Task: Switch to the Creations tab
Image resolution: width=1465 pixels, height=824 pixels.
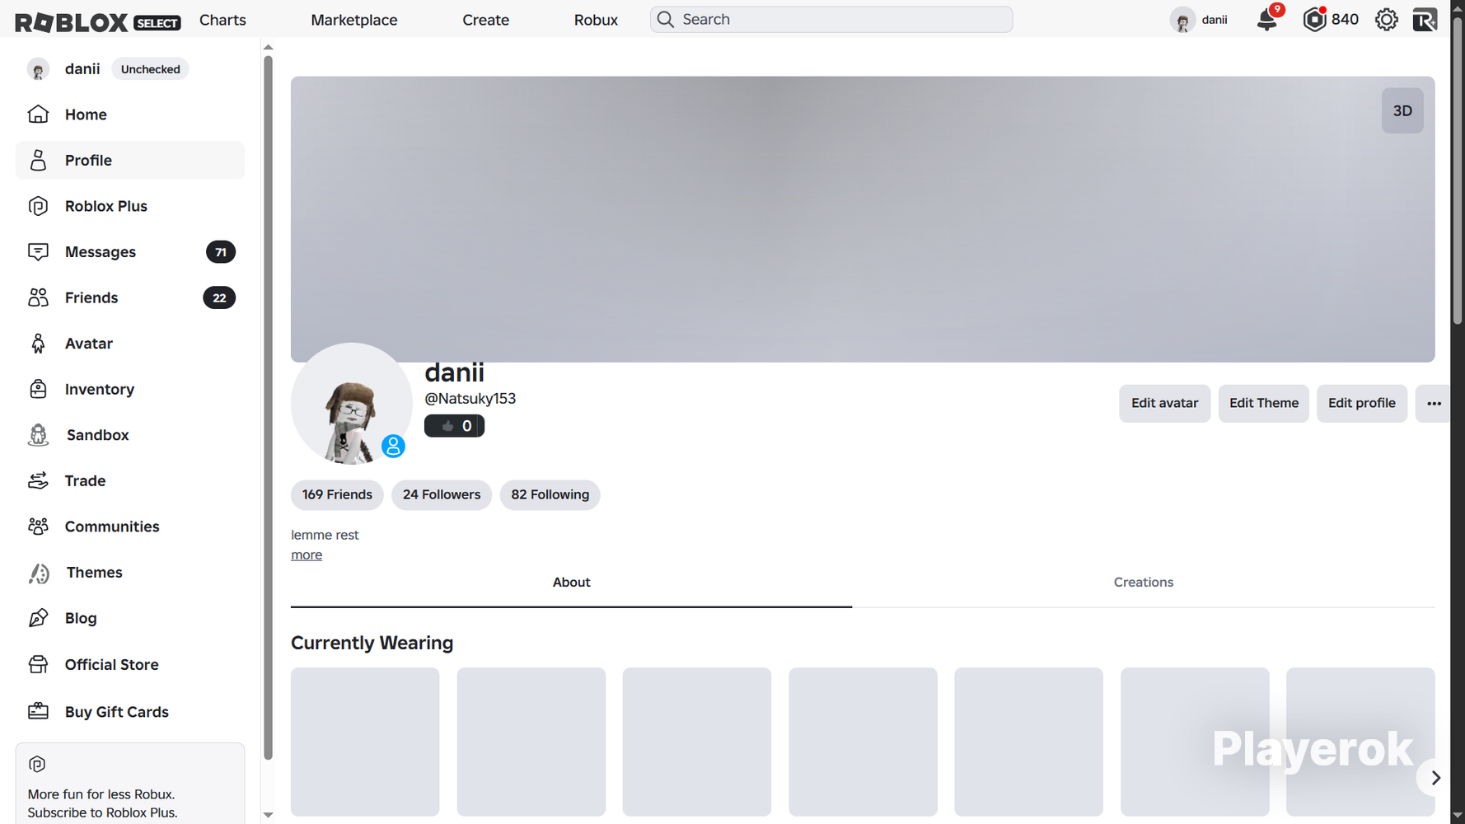Action: coord(1144,583)
